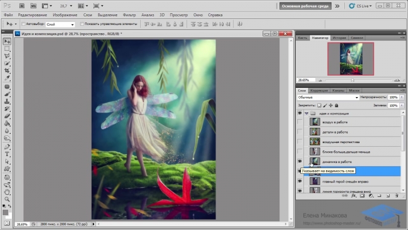The height and width of the screenshot is (230, 408).
Task: Launch Adobe Bridge from top bar
Action: click(22, 6)
